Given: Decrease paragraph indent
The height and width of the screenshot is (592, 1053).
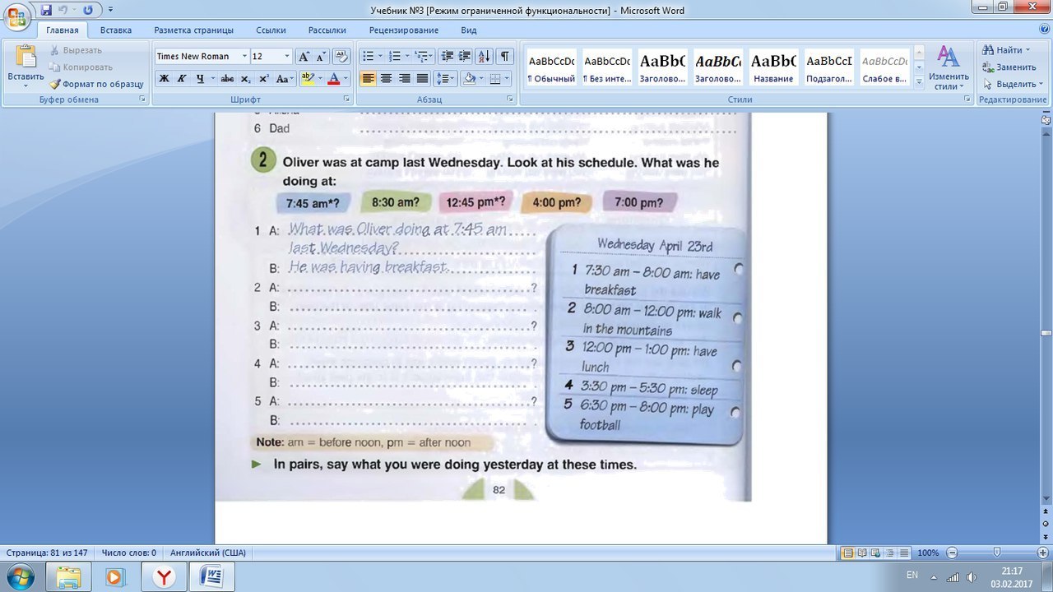Looking at the screenshot, I should click(x=448, y=56).
